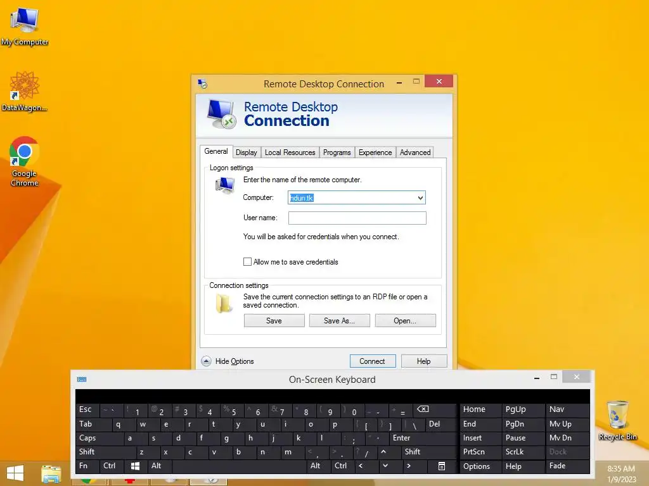This screenshot has height=486, width=649.
Task: Click Mv Up on On-Screen Keyboard
Action: click(567, 425)
